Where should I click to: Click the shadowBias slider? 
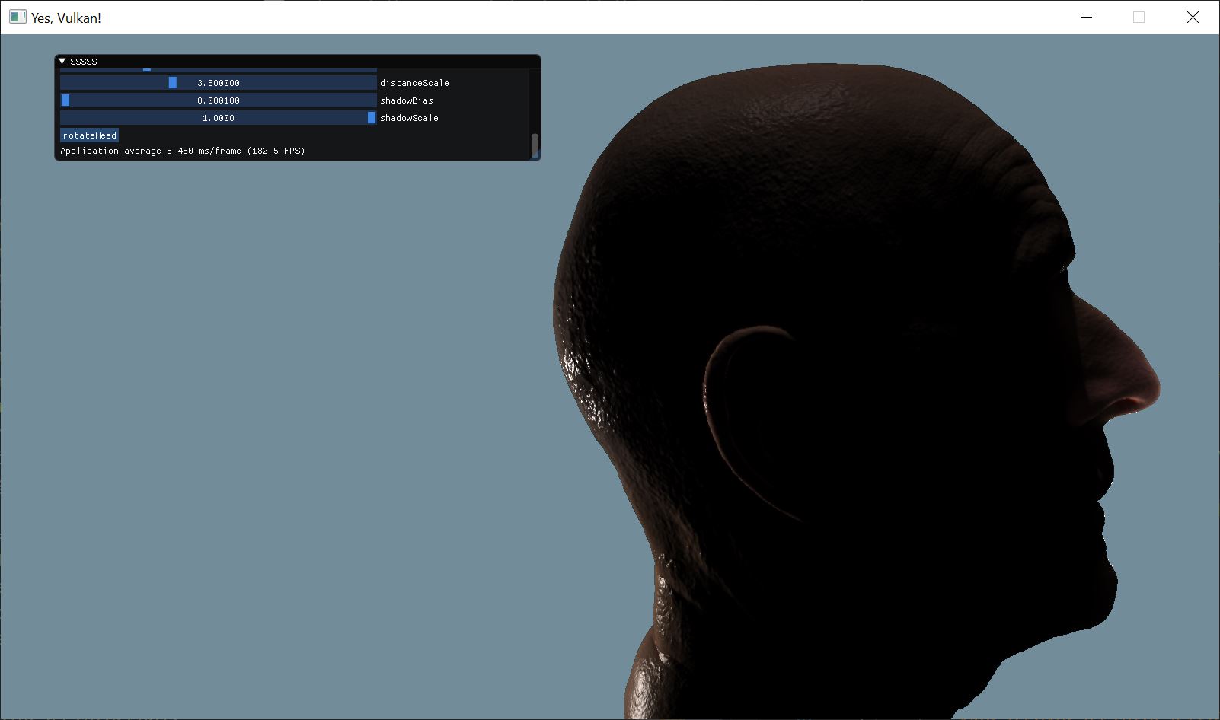pos(219,100)
